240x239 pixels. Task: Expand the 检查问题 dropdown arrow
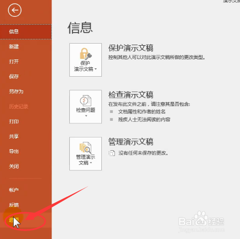click(86, 116)
